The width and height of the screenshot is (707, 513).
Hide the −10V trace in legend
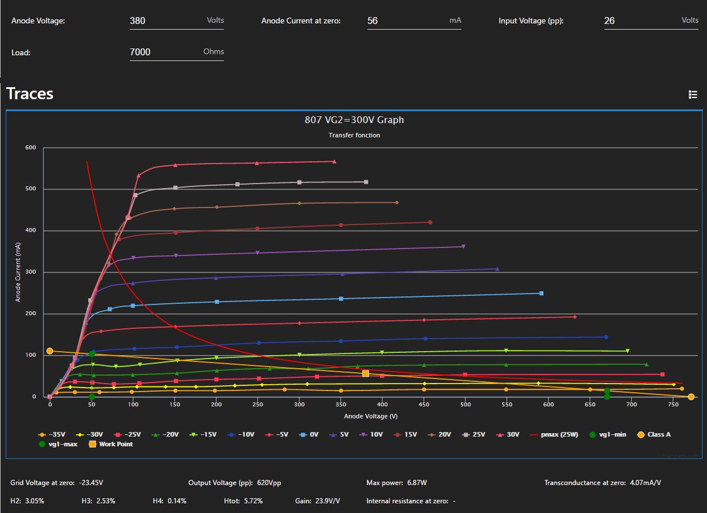[x=241, y=434]
